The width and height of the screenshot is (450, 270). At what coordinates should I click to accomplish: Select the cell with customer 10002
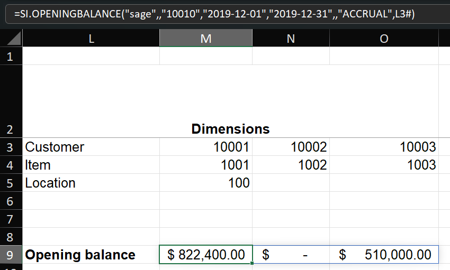[291, 147]
